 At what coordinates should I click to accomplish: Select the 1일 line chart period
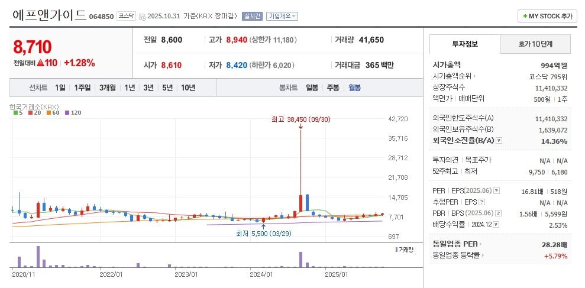coord(60,88)
